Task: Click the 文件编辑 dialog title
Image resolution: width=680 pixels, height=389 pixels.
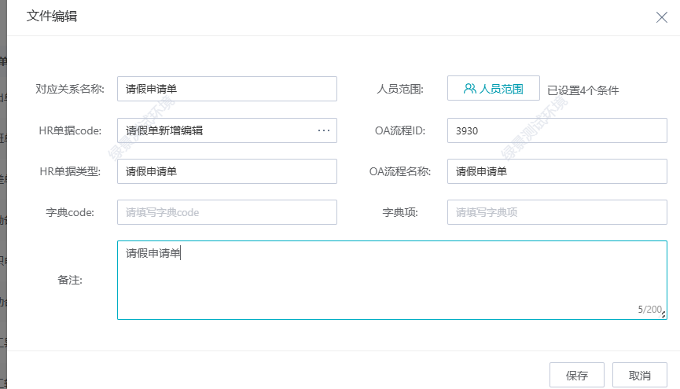Action: [52, 17]
